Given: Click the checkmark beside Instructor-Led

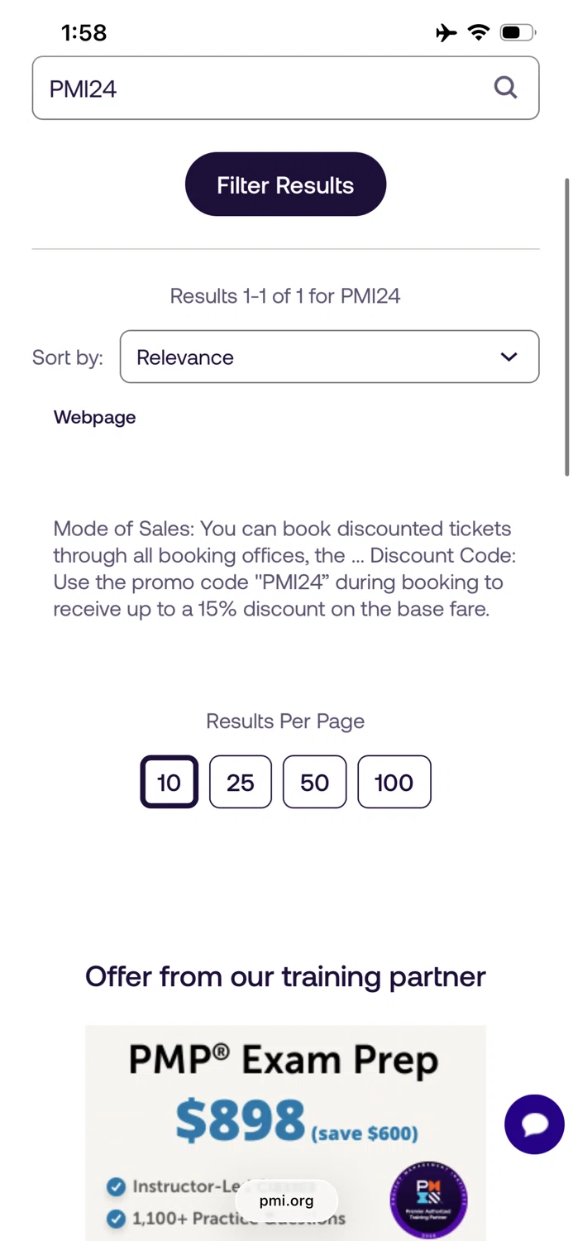Looking at the screenshot, I should [117, 1187].
